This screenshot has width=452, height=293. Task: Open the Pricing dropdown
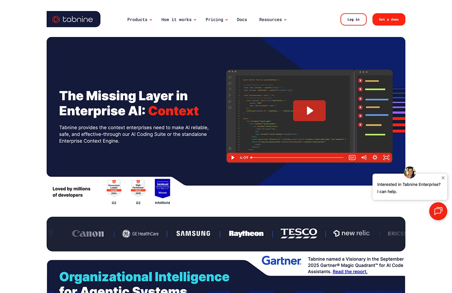[x=216, y=20]
